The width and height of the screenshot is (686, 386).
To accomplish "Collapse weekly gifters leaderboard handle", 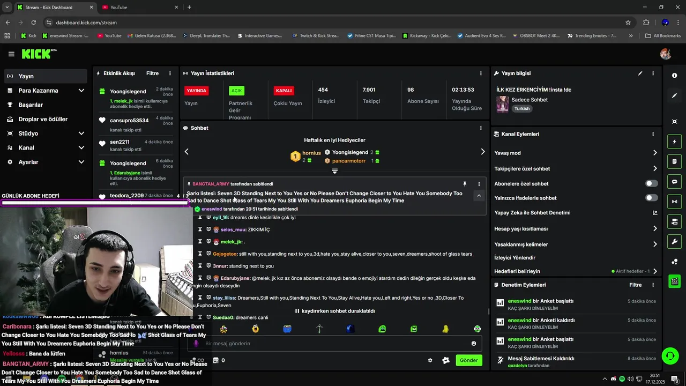I will coord(334,171).
